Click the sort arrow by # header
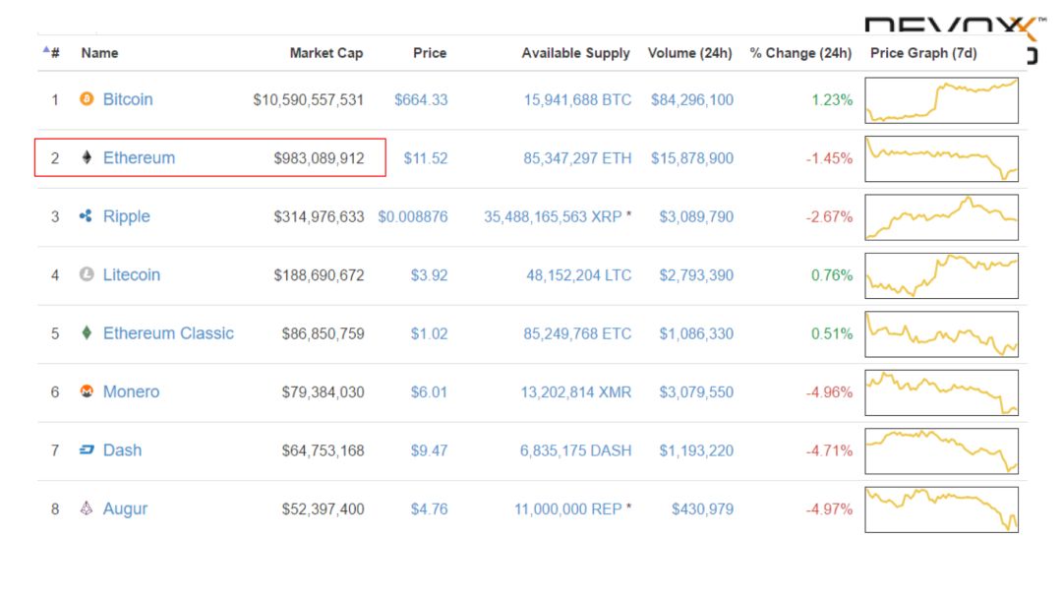This screenshot has width=1062, height=598. point(46,49)
